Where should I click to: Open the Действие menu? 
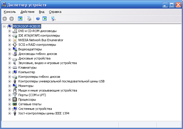[x=27, y=12]
